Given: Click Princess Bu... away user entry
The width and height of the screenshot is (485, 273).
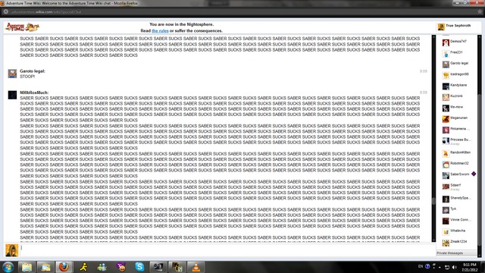Looking at the screenshot, I should [x=456, y=141].
